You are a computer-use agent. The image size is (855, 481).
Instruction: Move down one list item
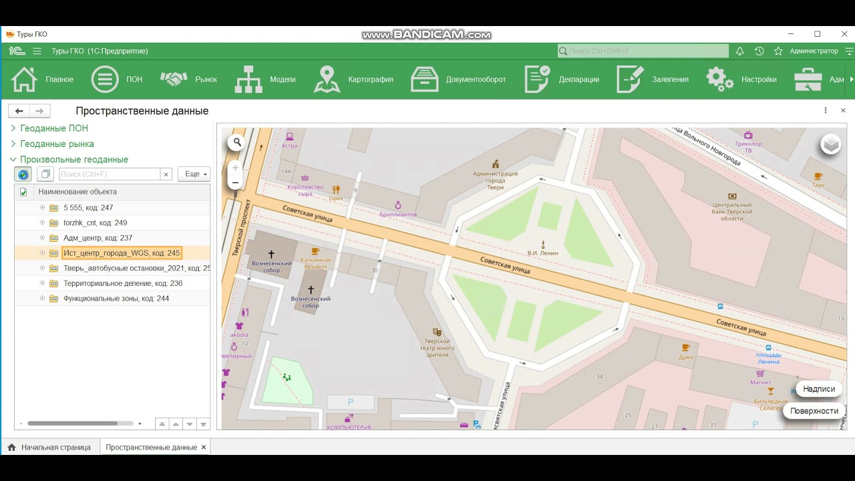click(190, 424)
